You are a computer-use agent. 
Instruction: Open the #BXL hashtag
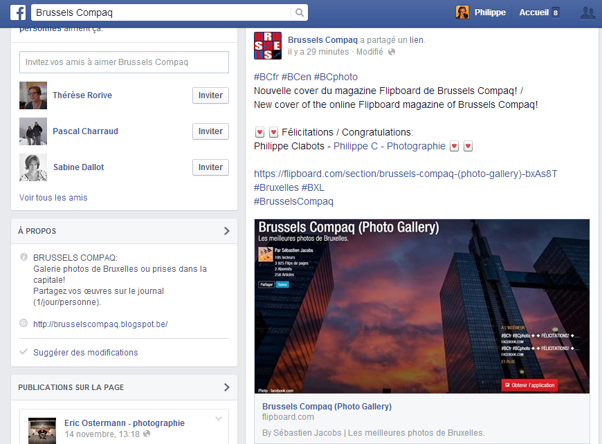[313, 187]
